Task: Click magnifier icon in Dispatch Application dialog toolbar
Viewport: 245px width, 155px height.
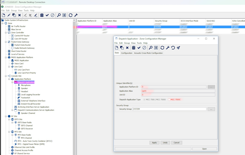Action: click(151, 48)
